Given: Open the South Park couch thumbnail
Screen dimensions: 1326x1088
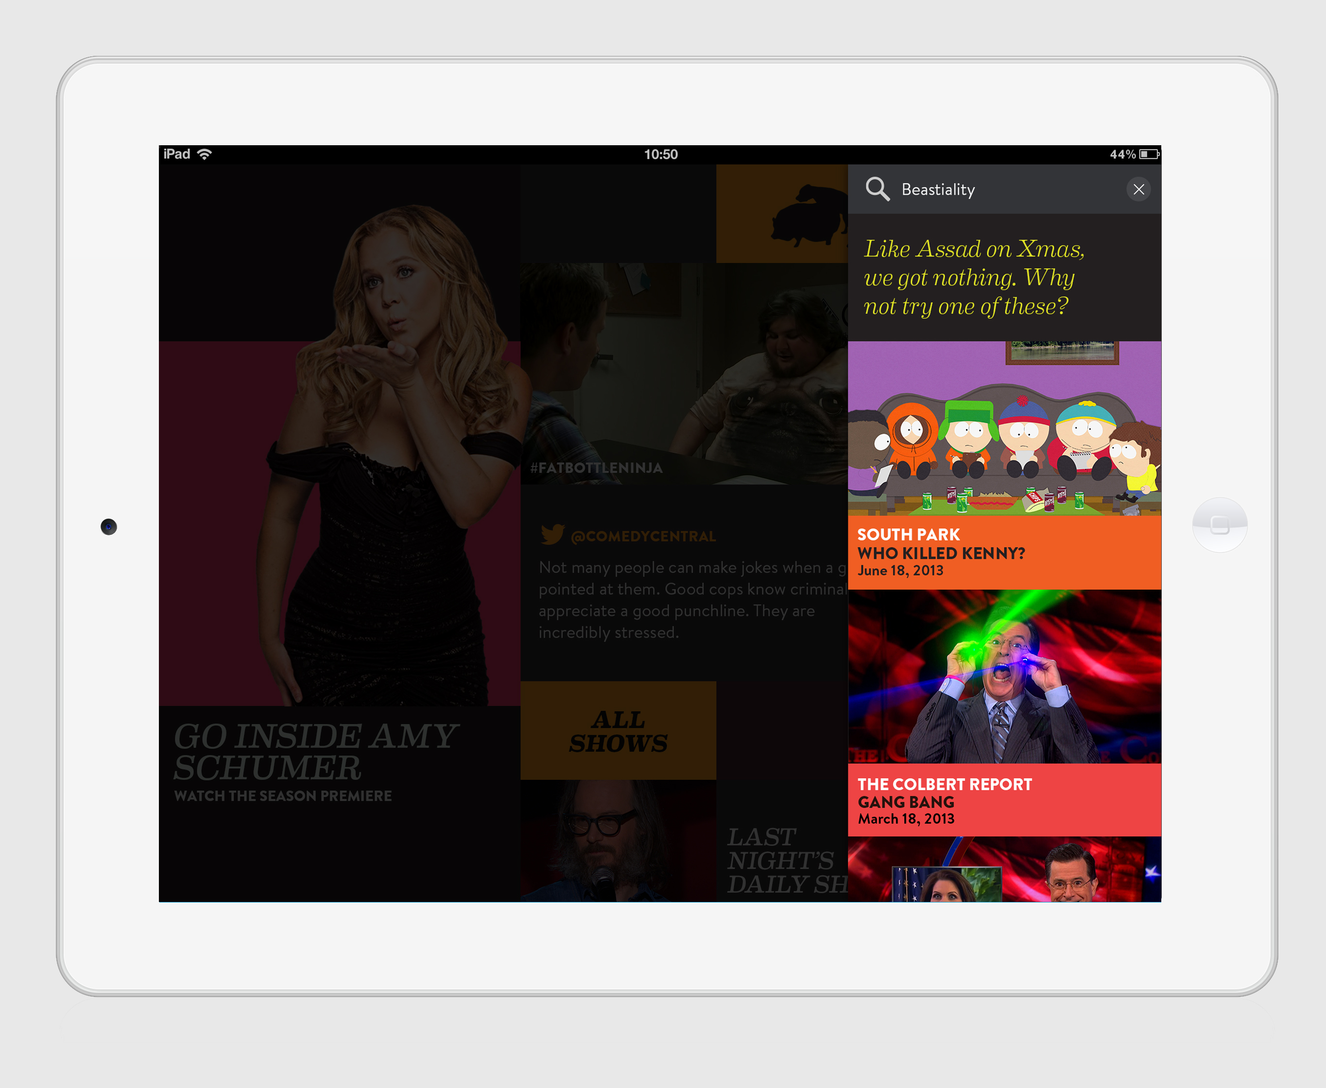Looking at the screenshot, I should (1004, 428).
